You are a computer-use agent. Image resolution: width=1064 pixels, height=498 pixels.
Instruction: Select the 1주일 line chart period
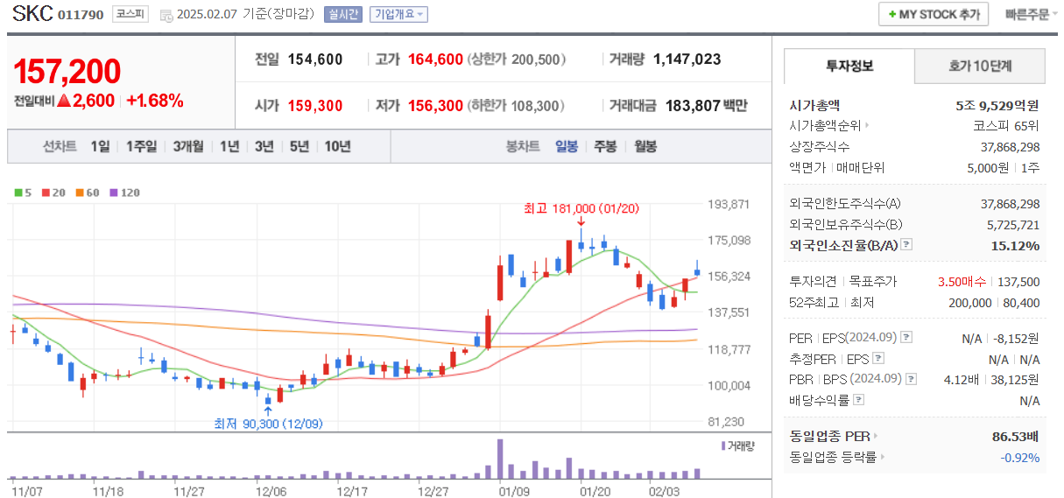[141, 146]
